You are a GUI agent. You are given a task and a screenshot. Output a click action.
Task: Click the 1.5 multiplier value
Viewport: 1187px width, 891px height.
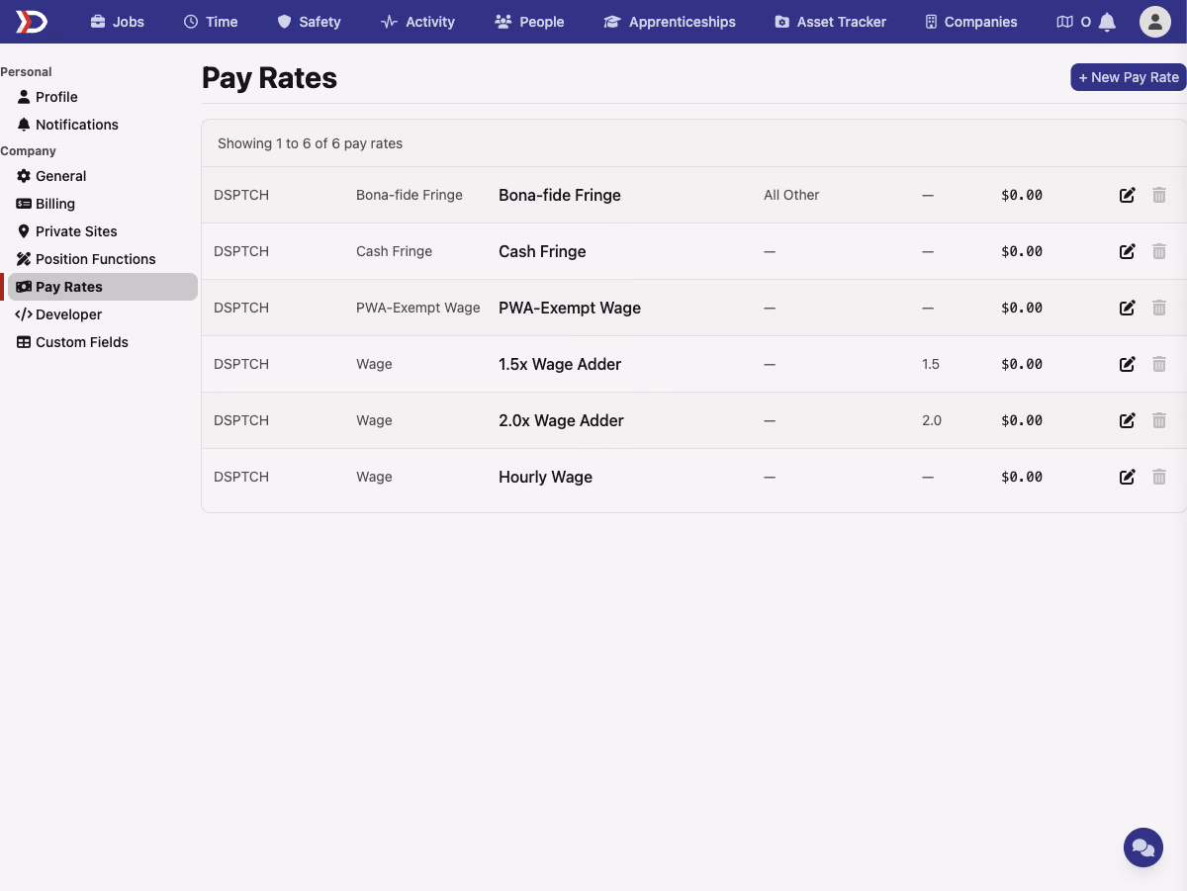[x=931, y=364]
